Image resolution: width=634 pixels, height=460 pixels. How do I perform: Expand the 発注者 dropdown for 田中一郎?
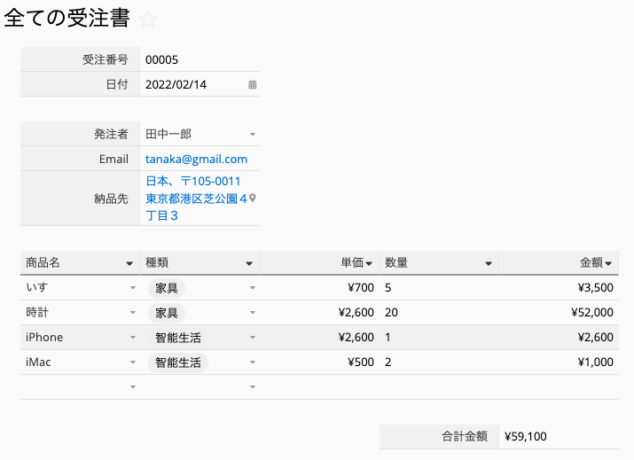pyautogui.click(x=252, y=135)
